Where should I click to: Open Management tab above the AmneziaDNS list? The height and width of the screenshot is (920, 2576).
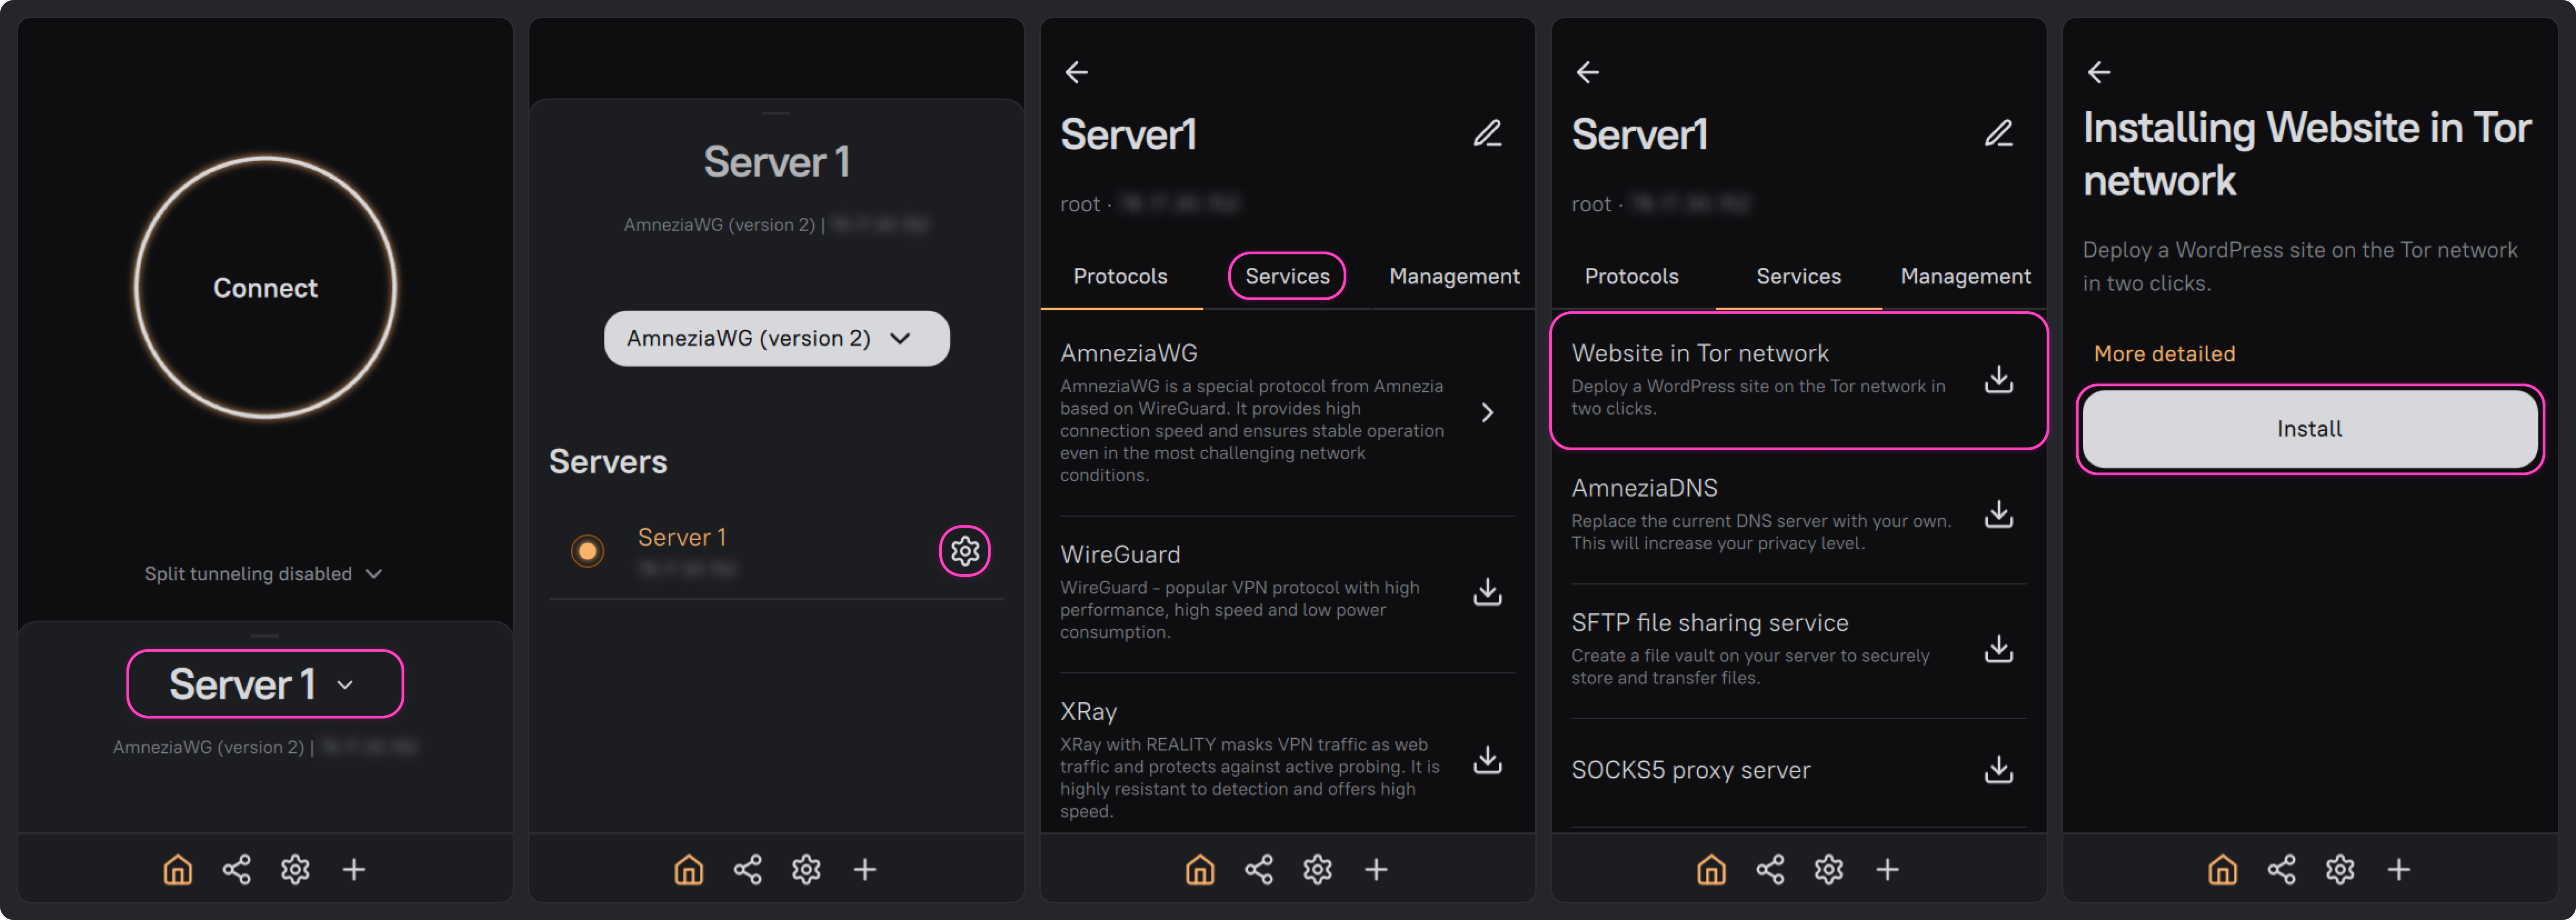click(x=1965, y=276)
